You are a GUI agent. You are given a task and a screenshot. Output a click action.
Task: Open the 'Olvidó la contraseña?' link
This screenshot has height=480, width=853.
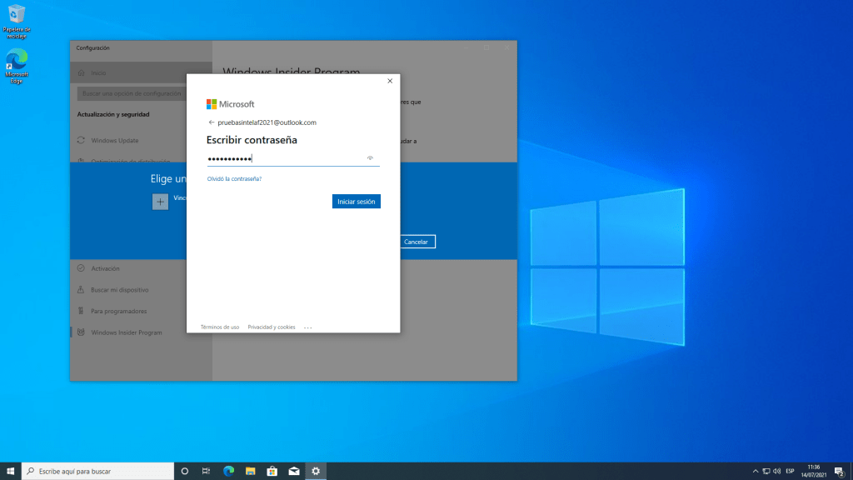[234, 178]
